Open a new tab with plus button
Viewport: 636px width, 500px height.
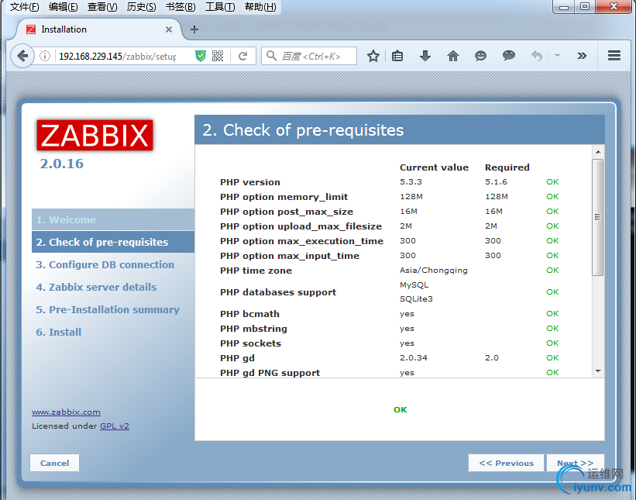click(194, 29)
